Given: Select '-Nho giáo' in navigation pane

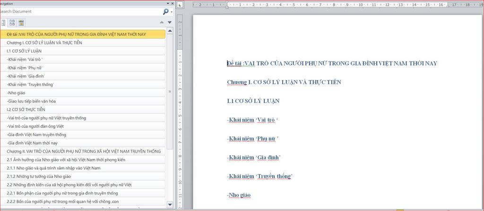Looking at the screenshot, I should point(83,93).
